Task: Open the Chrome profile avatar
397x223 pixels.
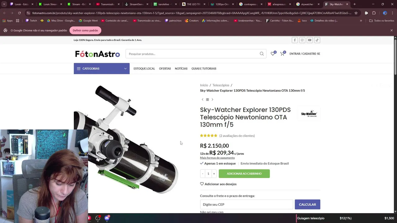Action: (385, 13)
